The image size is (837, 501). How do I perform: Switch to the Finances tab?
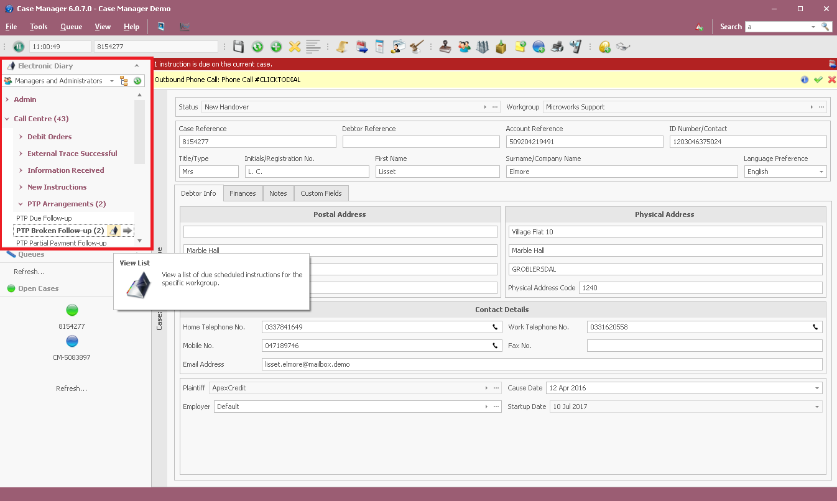point(243,193)
